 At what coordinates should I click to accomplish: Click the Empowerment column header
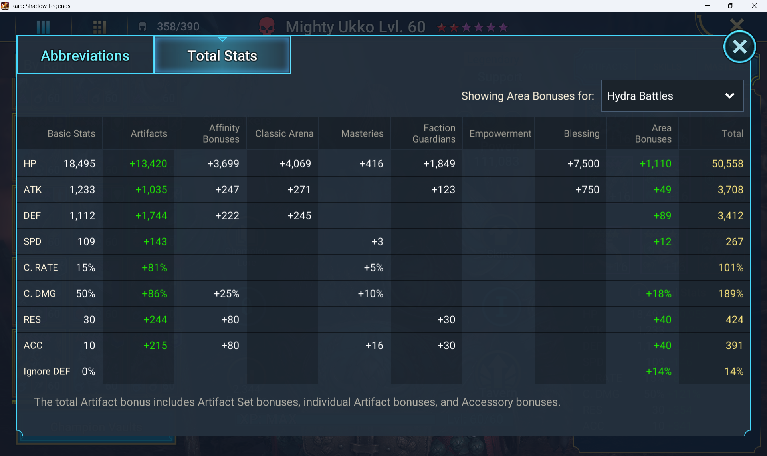500,133
